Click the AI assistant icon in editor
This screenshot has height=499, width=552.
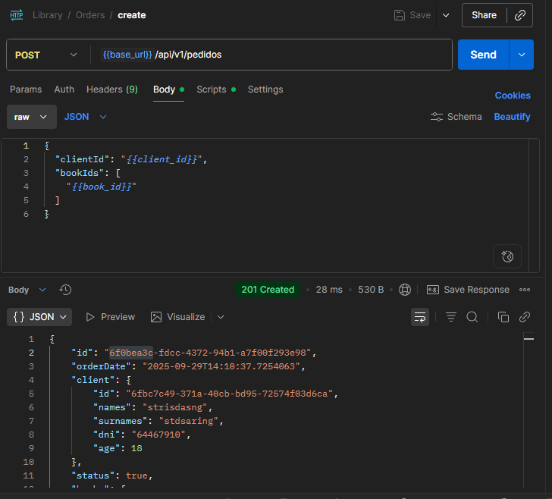pyautogui.click(x=507, y=256)
